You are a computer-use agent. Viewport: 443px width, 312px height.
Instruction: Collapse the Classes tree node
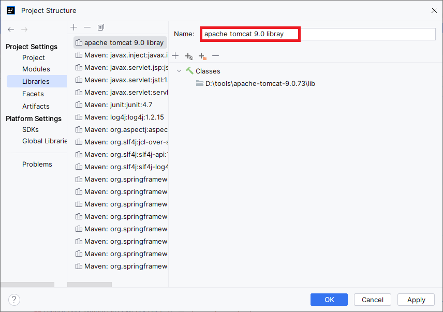click(179, 71)
